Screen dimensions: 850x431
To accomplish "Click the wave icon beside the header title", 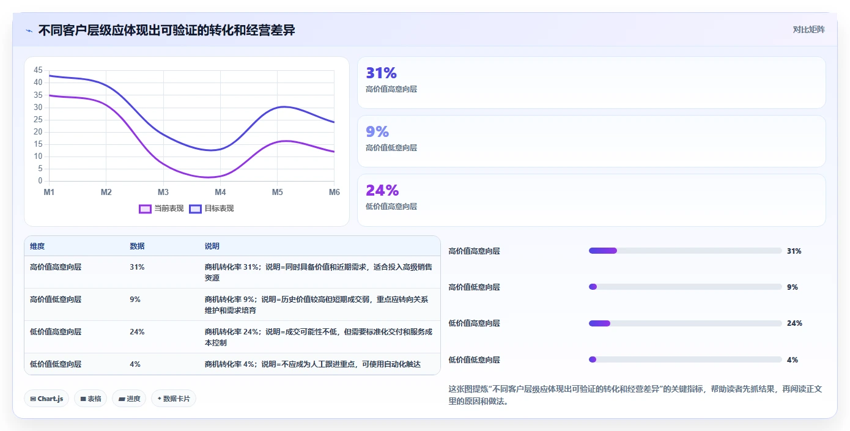I will (29, 31).
